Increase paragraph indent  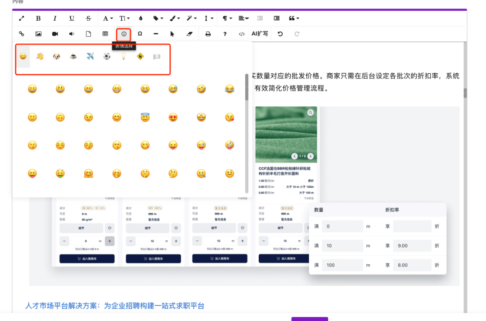[x=277, y=18]
